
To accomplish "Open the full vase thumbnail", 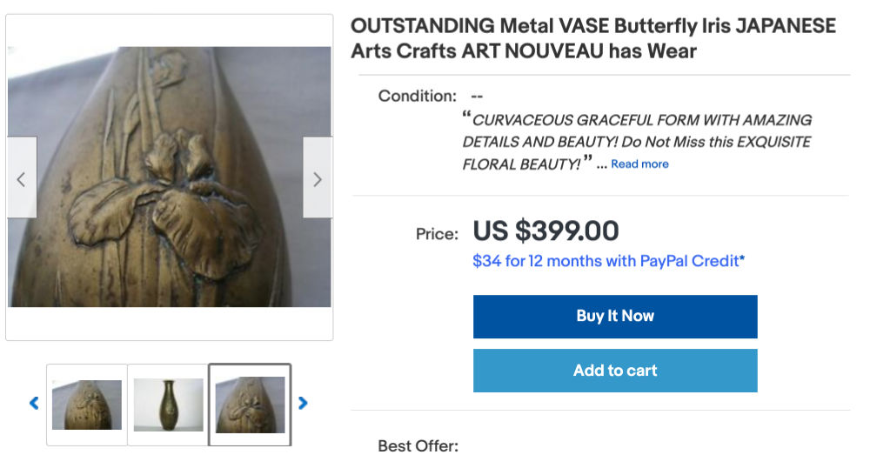I will 168,404.
